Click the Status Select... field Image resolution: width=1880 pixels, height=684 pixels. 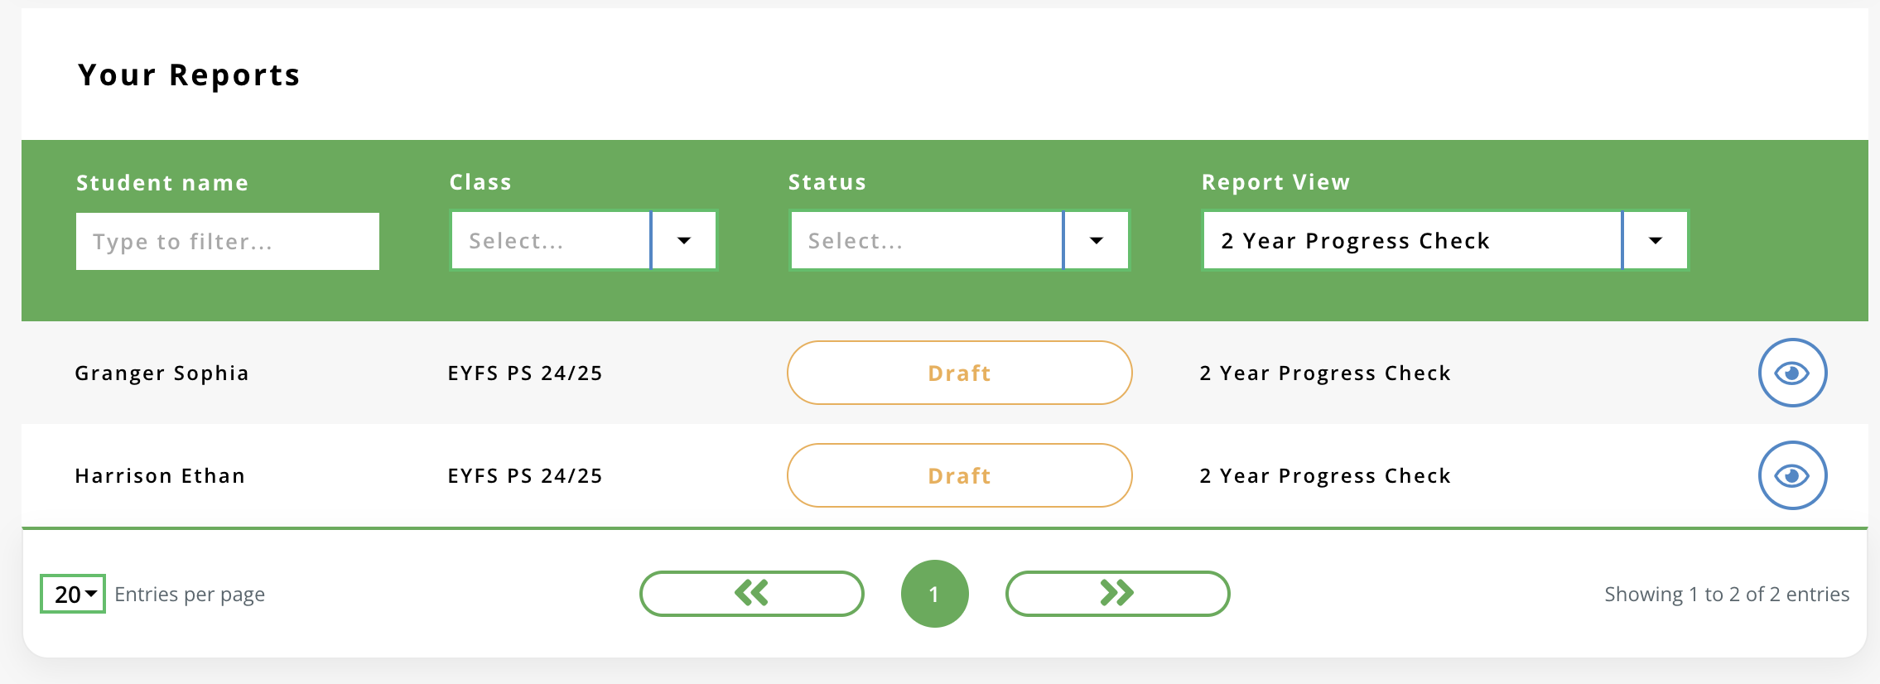pos(926,241)
